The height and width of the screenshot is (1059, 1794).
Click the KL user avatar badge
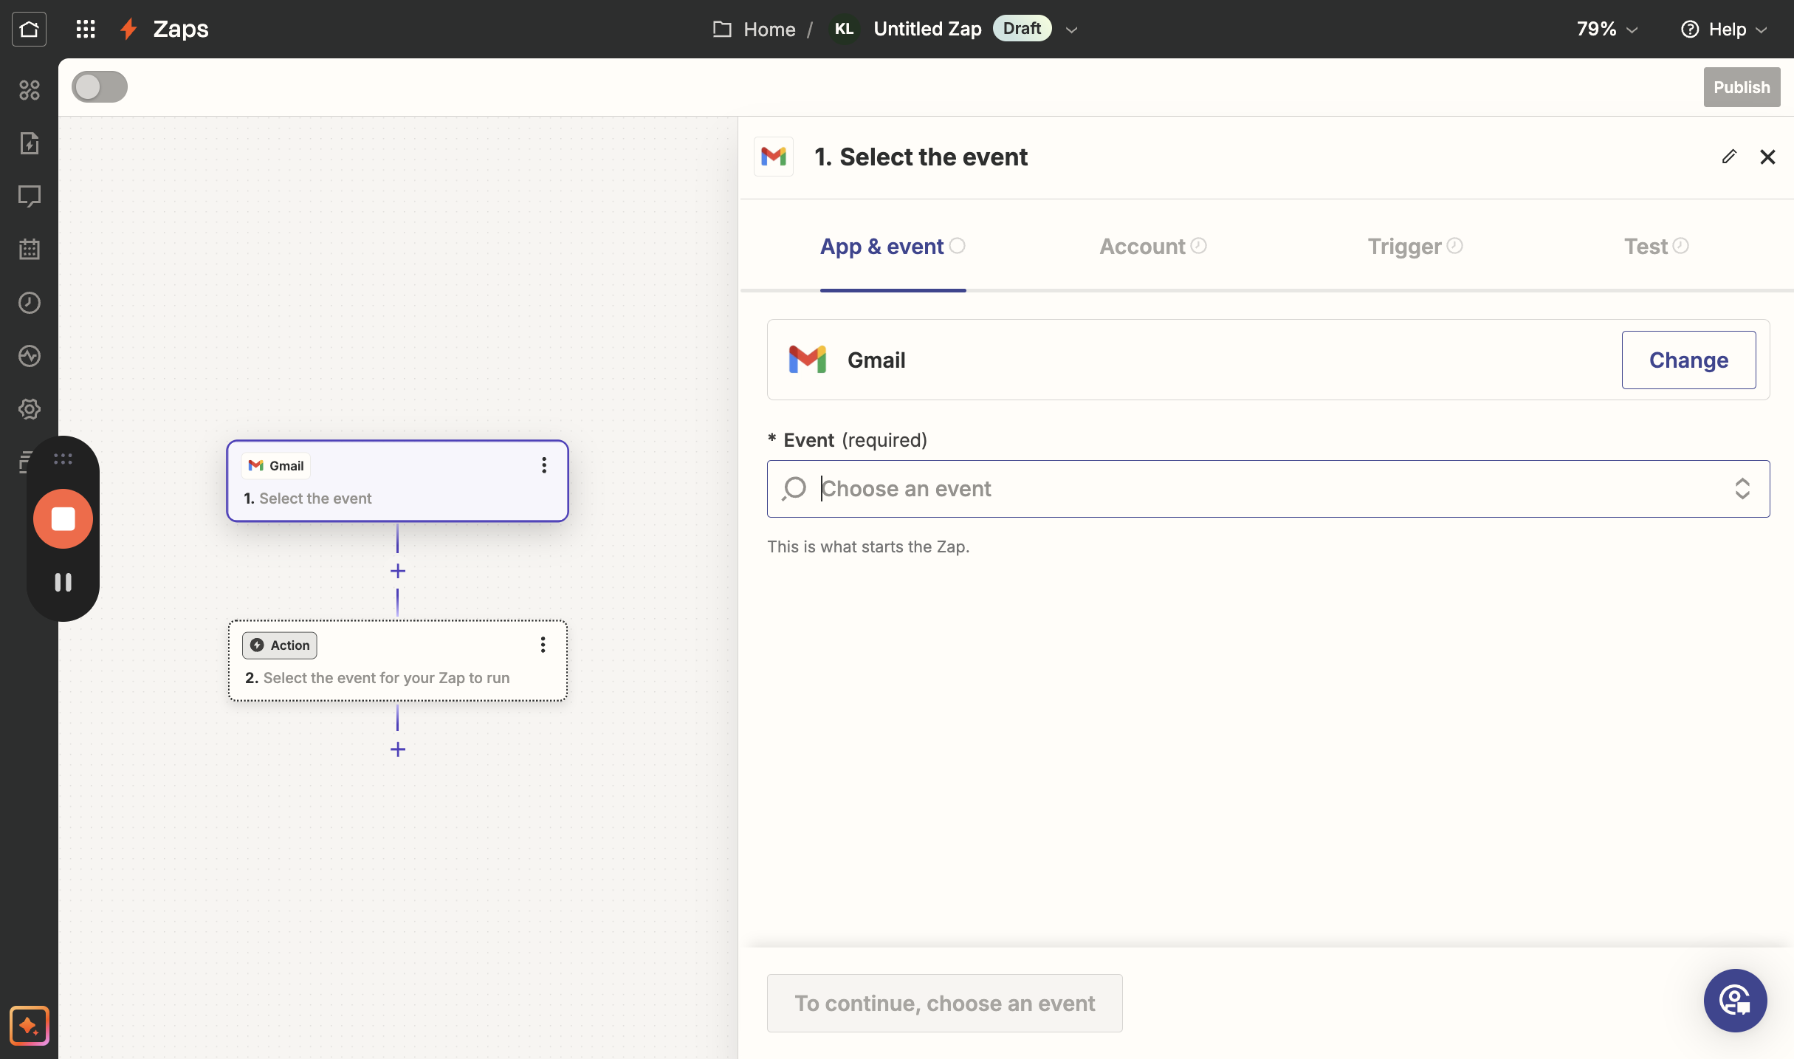click(844, 29)
